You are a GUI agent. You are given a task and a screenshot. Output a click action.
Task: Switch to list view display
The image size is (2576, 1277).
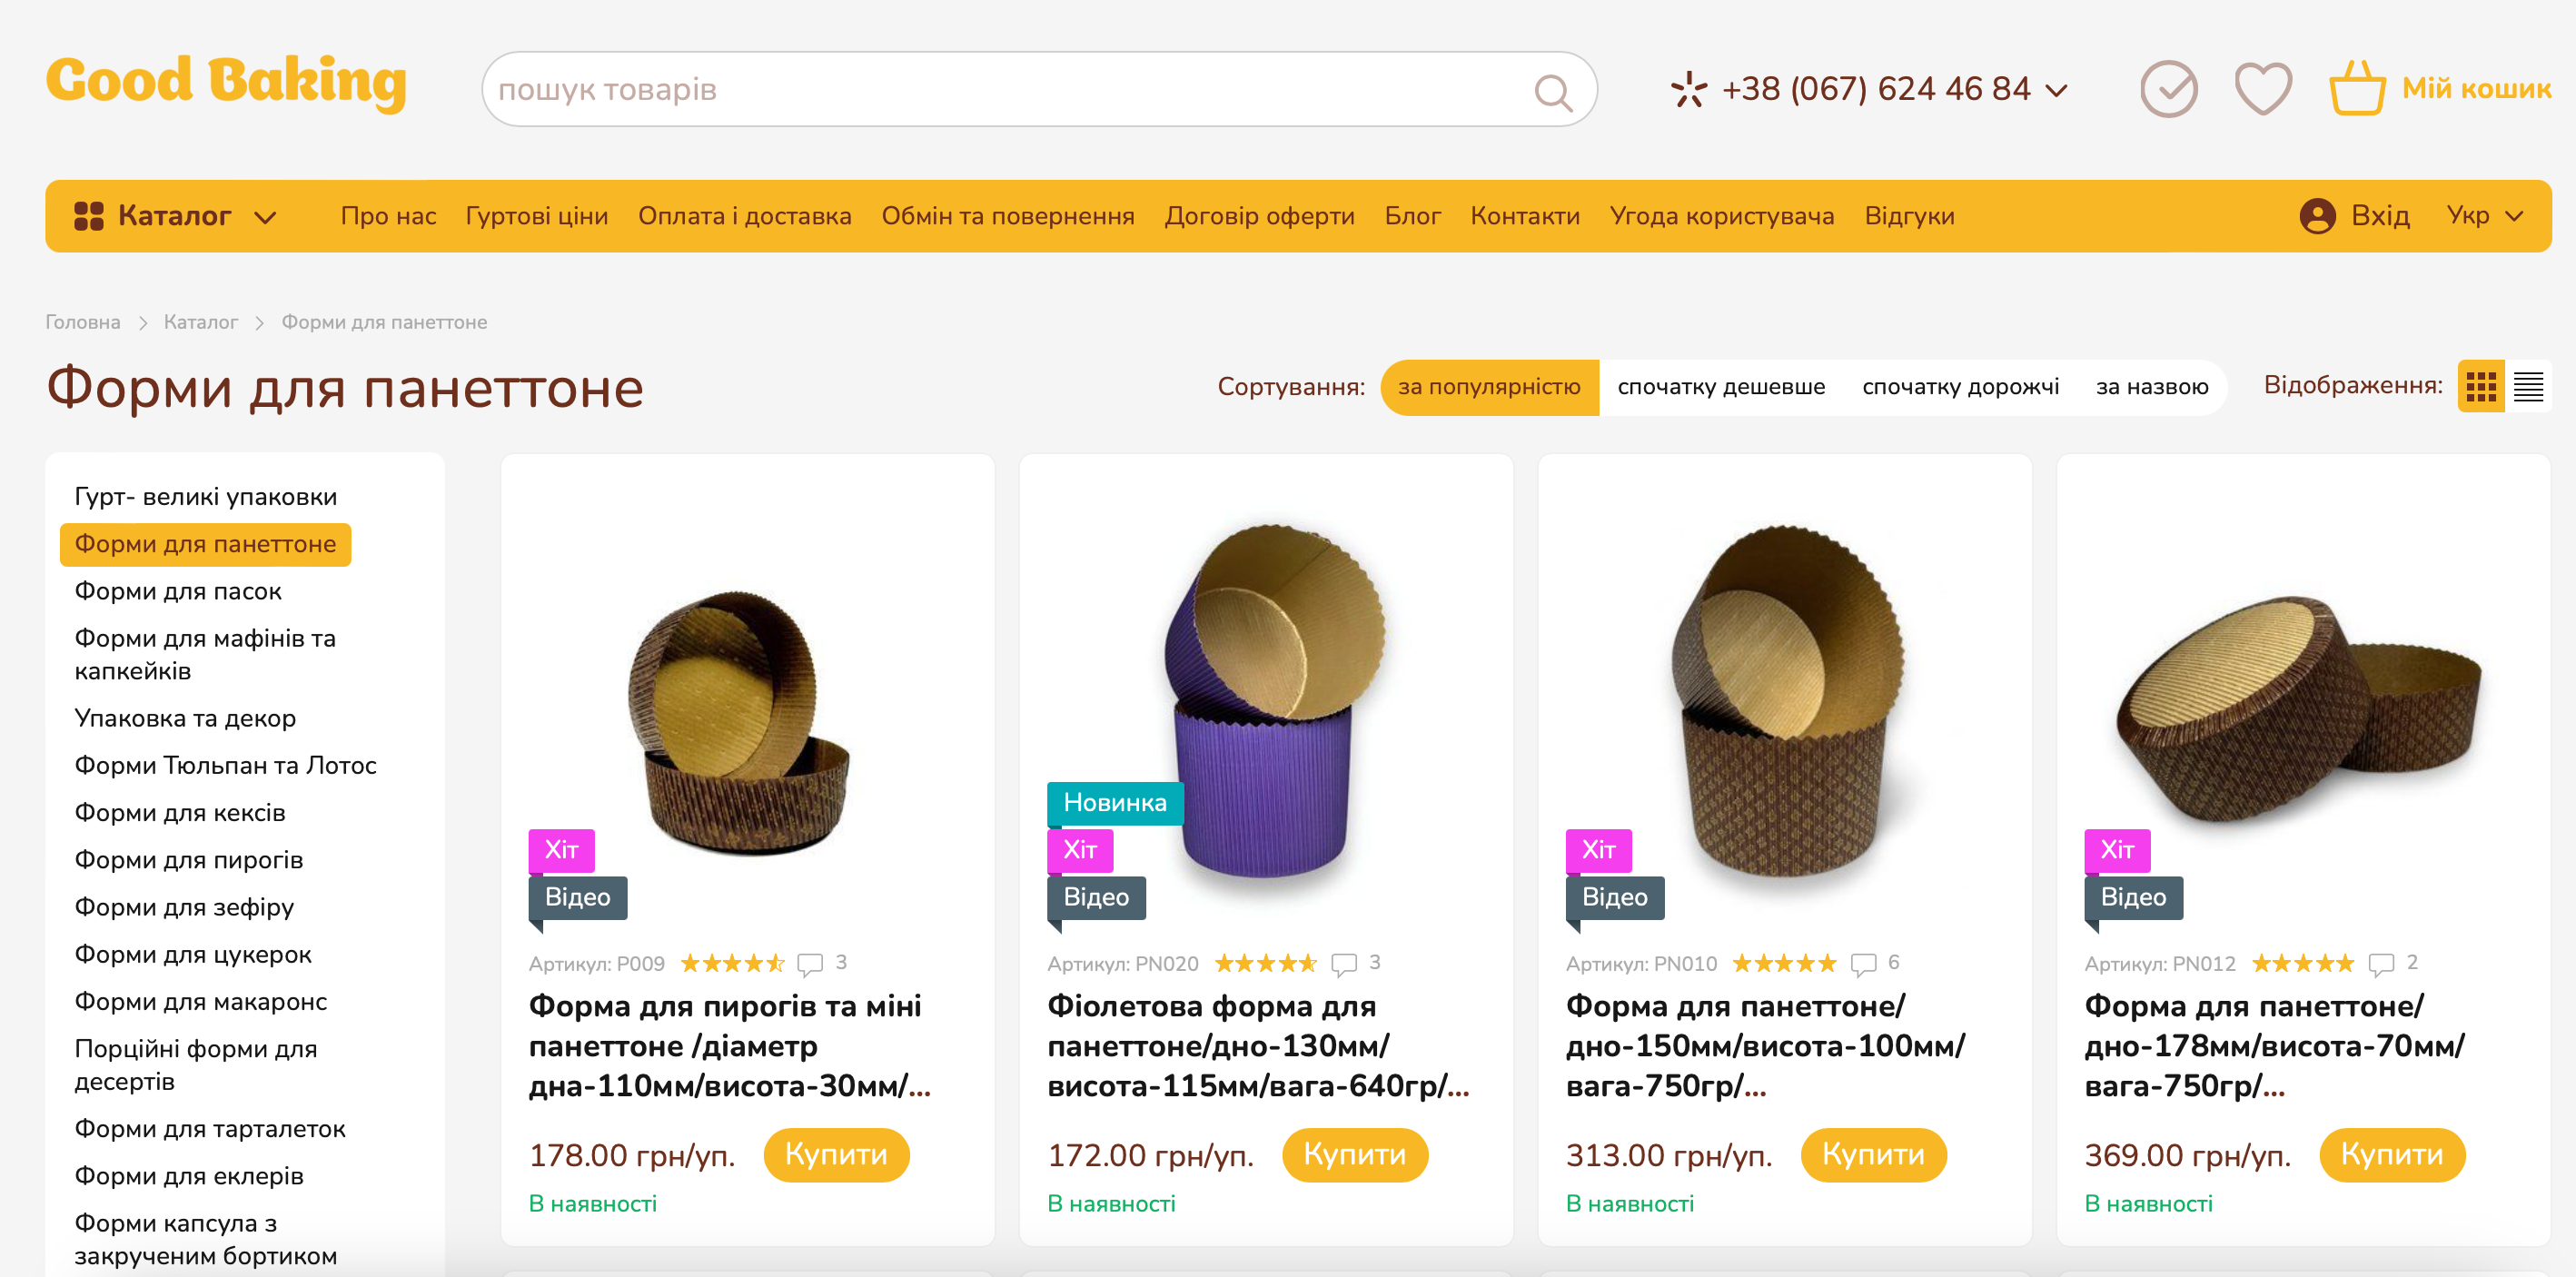point(2528,386)
